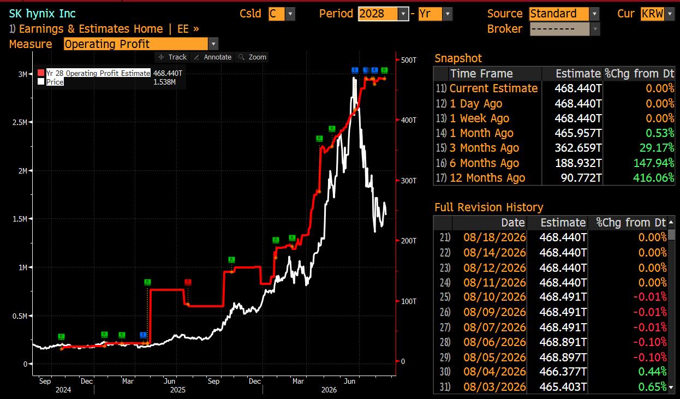Open revision dated 08/18/2026
Screen dimensions: 680x399
click(x=550, y=237)
